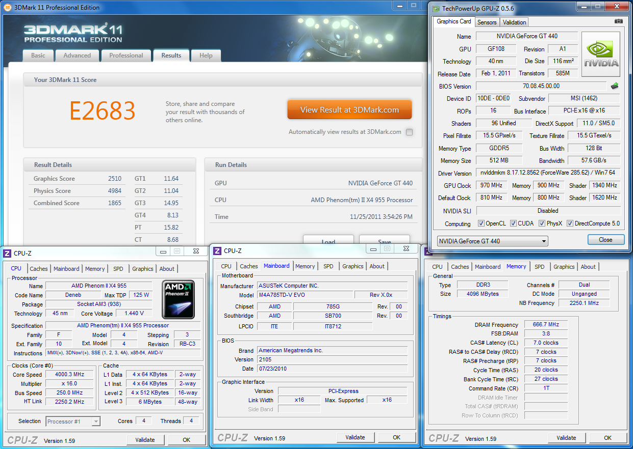
Task: Open About tab in the CPU-Z Processor window
Action: (x=167, y=269)
